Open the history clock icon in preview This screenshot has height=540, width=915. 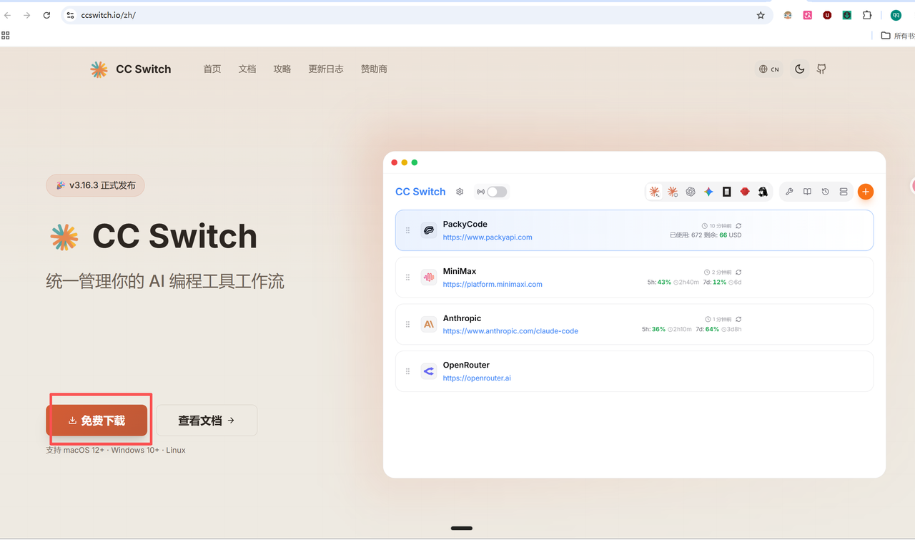(x=825, y=192)
